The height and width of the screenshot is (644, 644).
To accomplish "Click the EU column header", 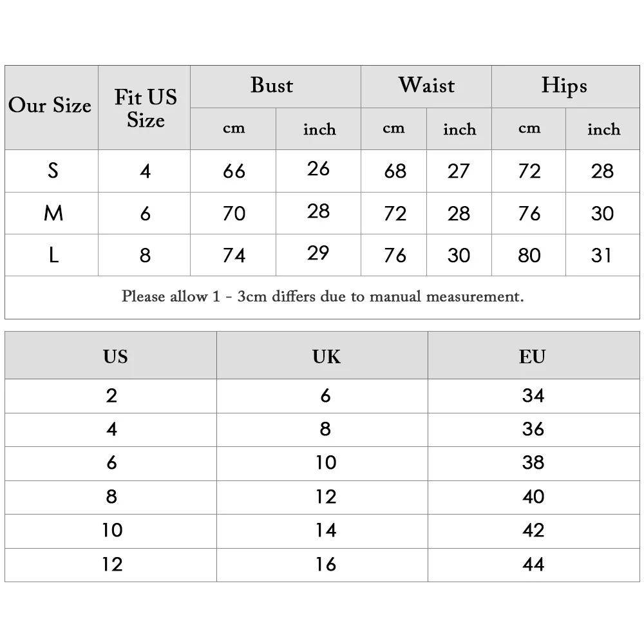I will coord(534,355).
